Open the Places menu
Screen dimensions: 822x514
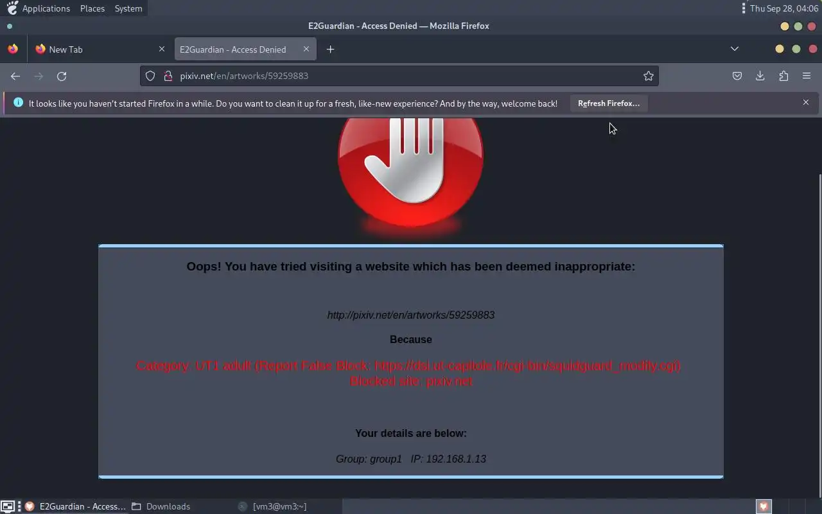(x=92, y=8)
